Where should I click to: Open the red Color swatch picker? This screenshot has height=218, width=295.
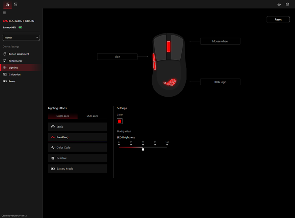[119, 121]
